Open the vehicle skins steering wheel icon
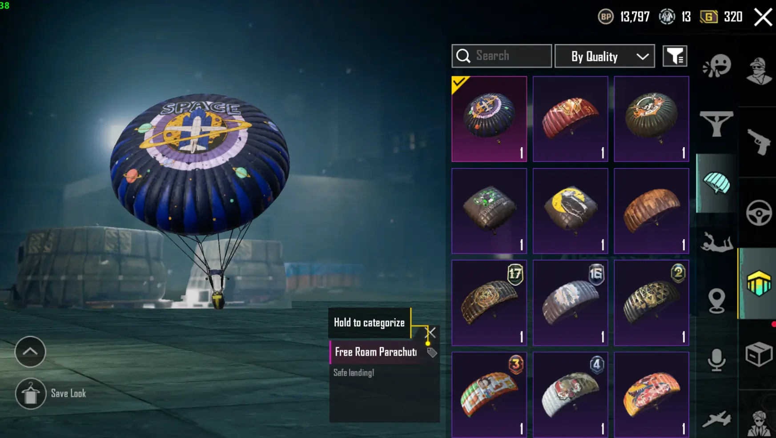Screen dimensions: 776x438 pos(759,213)
